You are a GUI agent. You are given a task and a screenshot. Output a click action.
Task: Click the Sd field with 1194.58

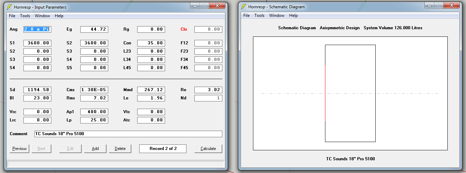coord(37,90)
